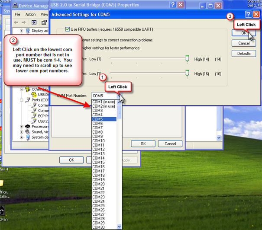
Task: Select COM9 in the port list
Action: coord(104,137)
